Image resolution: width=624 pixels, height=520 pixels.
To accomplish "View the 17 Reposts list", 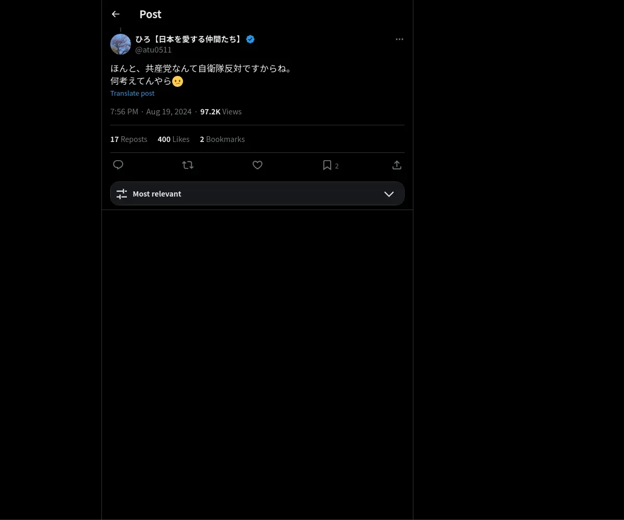I will point(128,139).
